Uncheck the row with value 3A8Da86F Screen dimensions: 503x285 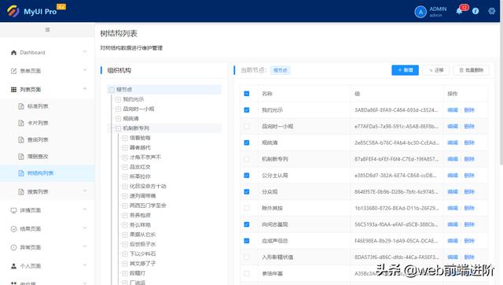click(x=246, y=110)
